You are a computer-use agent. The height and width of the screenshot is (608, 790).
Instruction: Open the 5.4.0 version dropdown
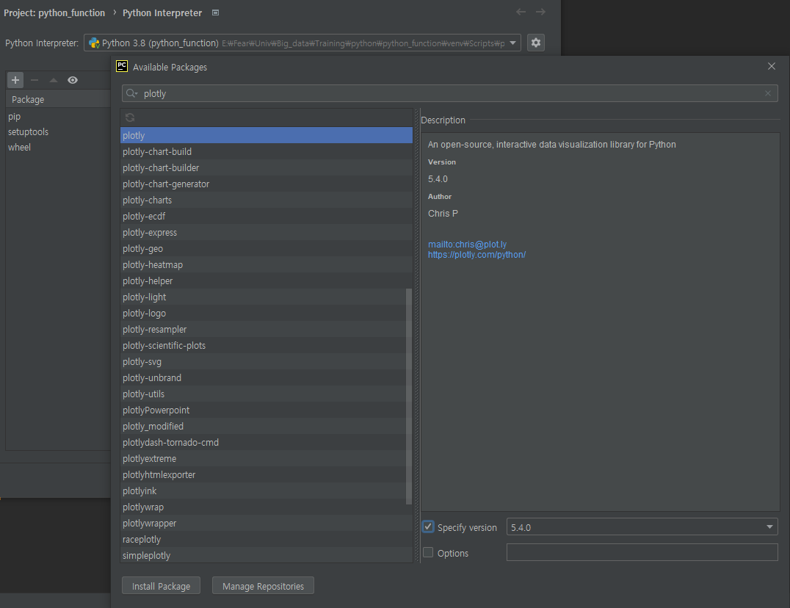(x=642, y=527)
